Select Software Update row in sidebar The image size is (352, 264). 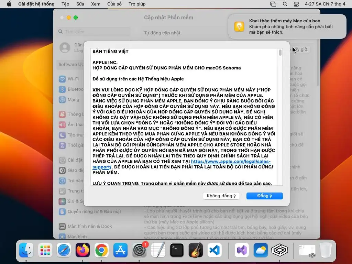70,64
